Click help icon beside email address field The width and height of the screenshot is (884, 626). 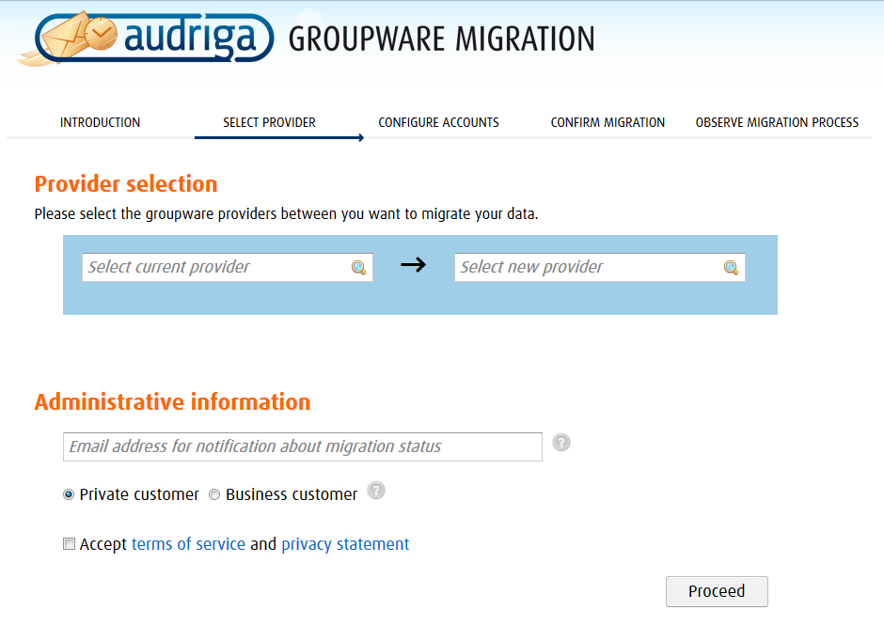(x=561, y=443)
